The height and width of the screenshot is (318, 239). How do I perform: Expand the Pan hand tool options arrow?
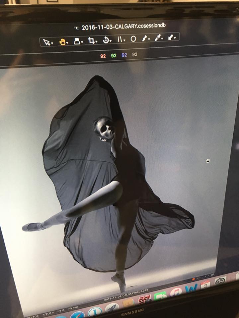tap(67, 43)
